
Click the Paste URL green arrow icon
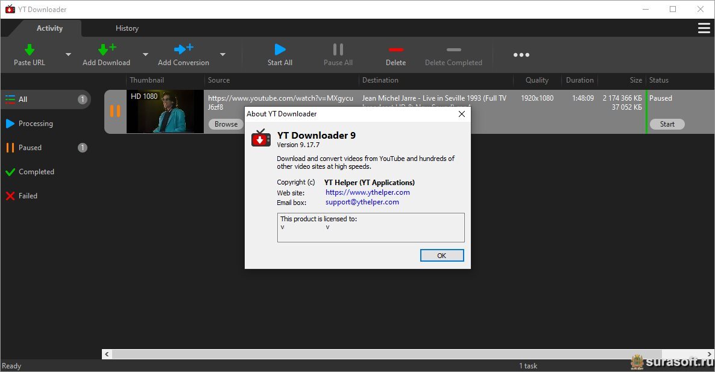(29, 49)
